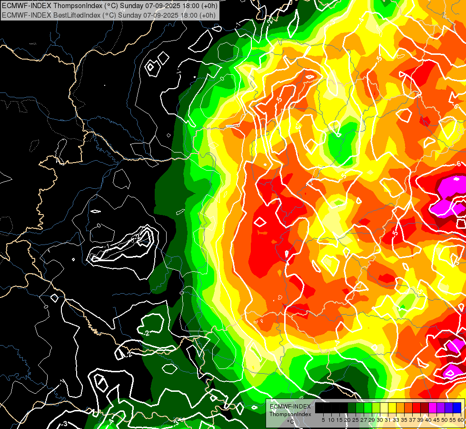Click the lime 29-30 legend swatch
466x429 pixels.
point(376,408)
